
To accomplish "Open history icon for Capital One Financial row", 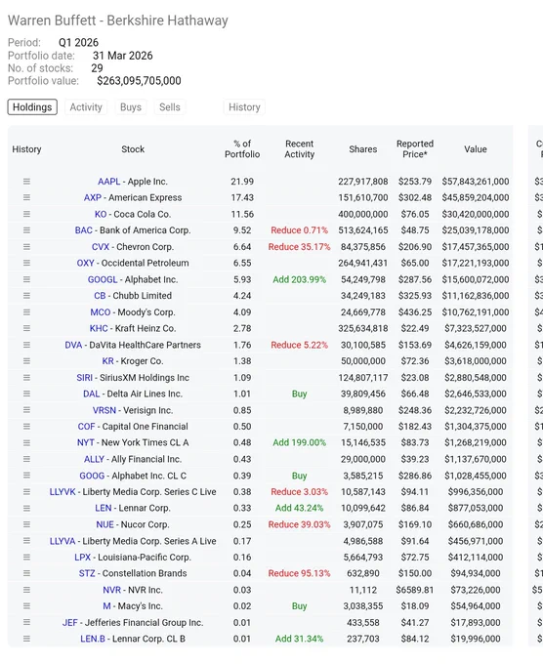I will [x=26, y=426].
